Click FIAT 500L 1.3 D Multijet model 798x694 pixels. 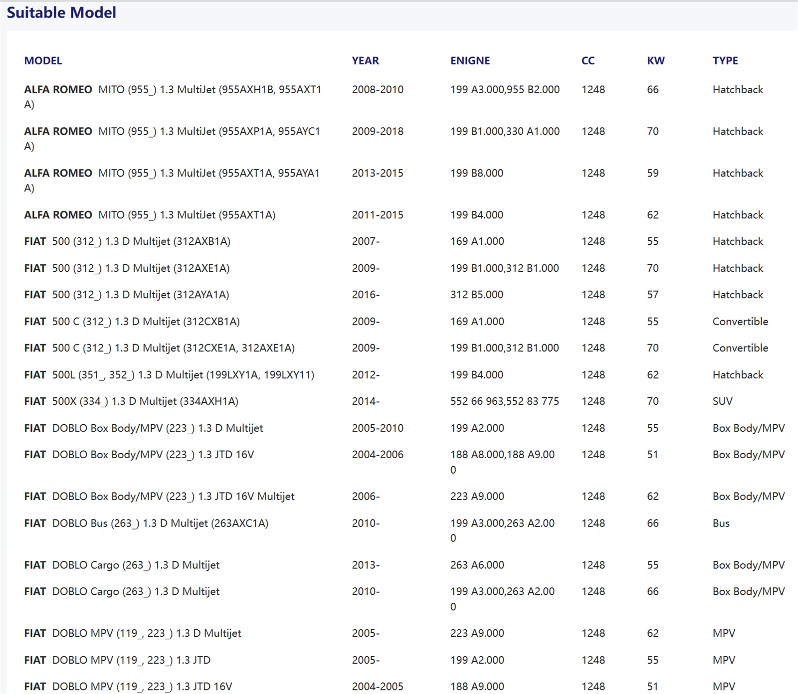pyautogui.click(x=169, y=375)
